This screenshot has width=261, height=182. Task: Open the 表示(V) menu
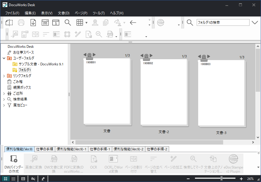point(47,13)
